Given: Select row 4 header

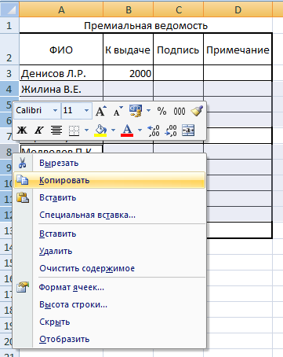Looking at the screenshot, I should [x=9, y=89].
